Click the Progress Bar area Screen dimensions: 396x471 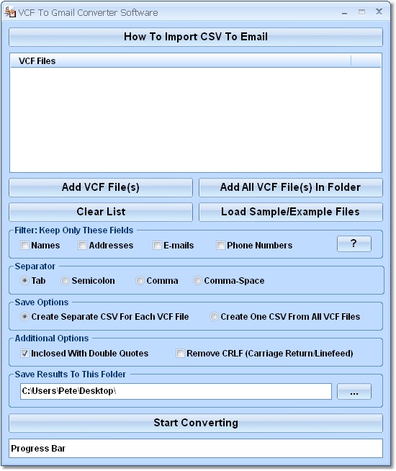click(x=196, y=449)
